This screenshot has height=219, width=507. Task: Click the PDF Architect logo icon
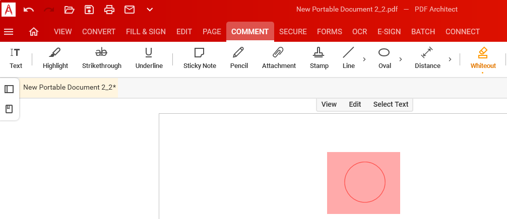point(9,9)
